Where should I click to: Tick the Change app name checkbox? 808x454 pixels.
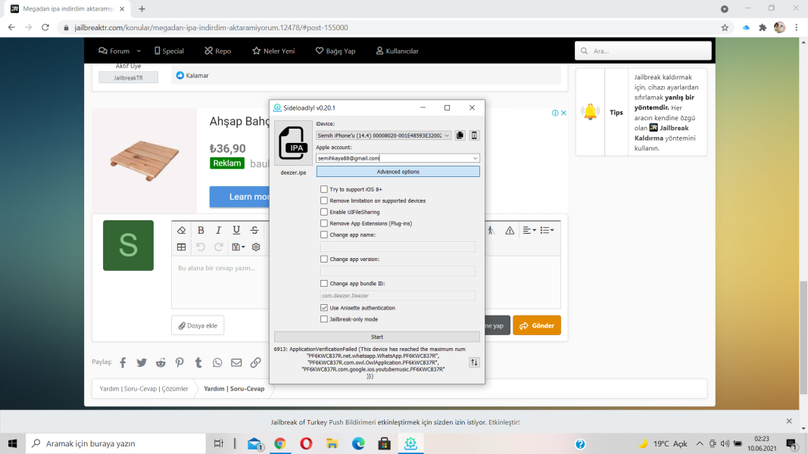(x=324, y=235)
